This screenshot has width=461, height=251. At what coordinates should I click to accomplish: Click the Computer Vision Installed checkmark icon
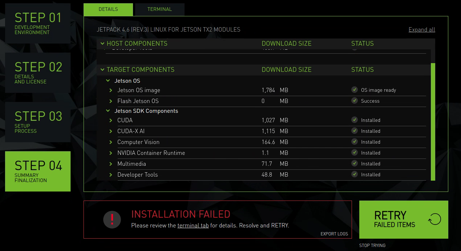(x=355, y=142)
